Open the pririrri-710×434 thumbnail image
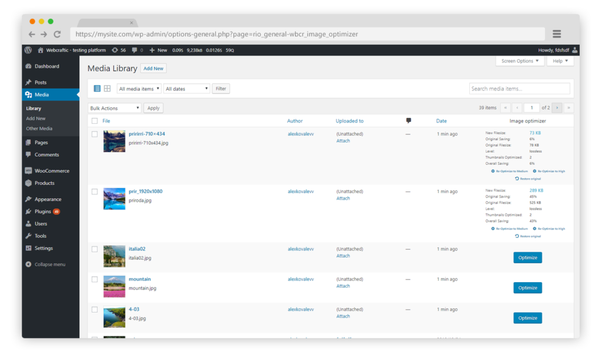 pyautogui.click(x=114, y=141)
